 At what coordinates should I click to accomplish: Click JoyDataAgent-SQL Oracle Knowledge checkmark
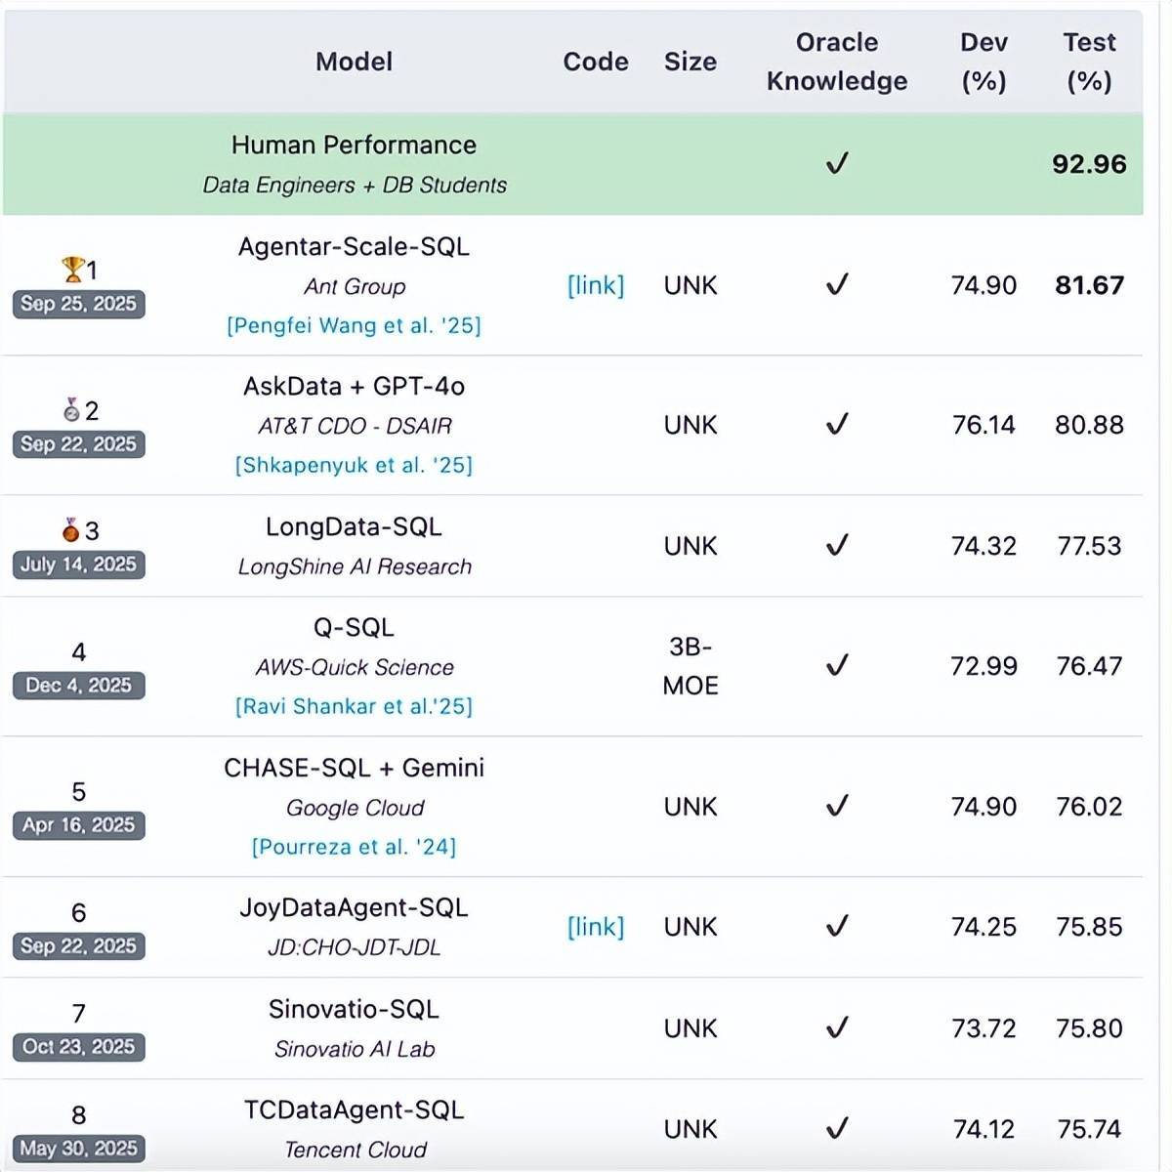[x=837, y=925]
